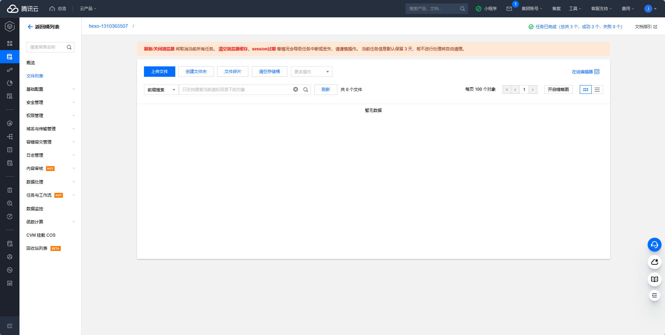
Task: Click the floating list menu button
Action: click(x=654, y=295)
